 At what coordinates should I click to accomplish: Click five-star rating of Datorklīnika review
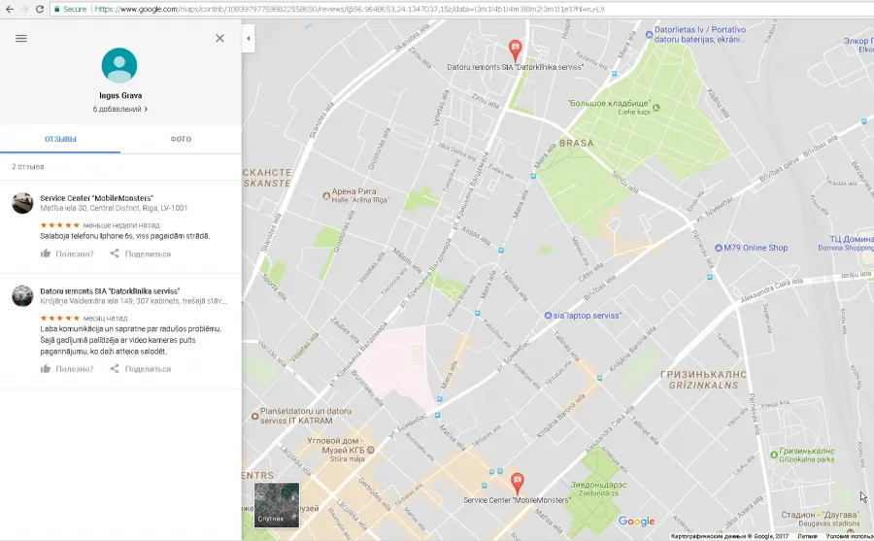point(59,318)
